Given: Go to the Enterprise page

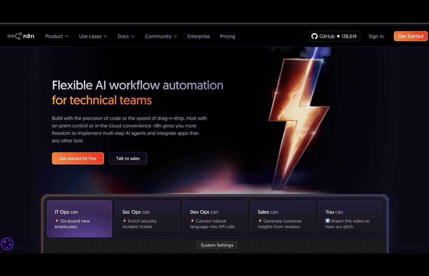Looking at the screenshot, I should point(199,36).
